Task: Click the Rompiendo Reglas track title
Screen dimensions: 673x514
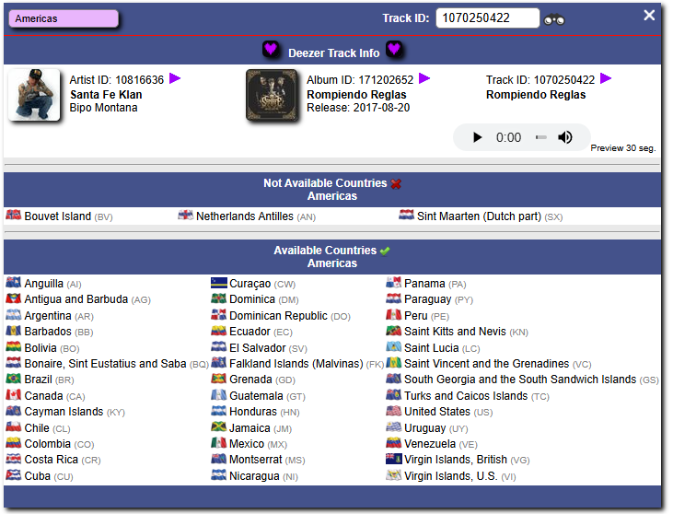Action: (x=536, y=95)
